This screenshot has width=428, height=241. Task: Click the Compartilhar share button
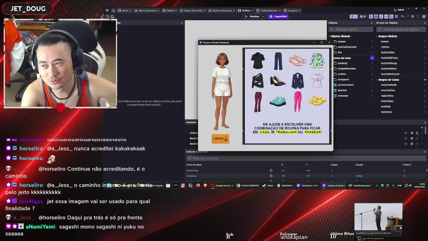(x=278, y=16)
